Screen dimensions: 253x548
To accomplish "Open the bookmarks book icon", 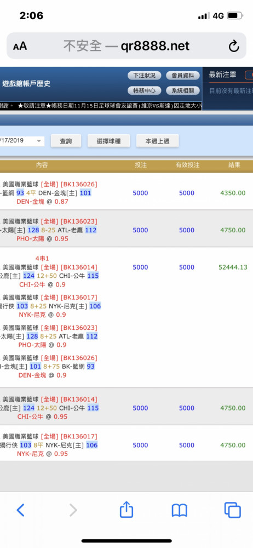I will tap(179, 511).
